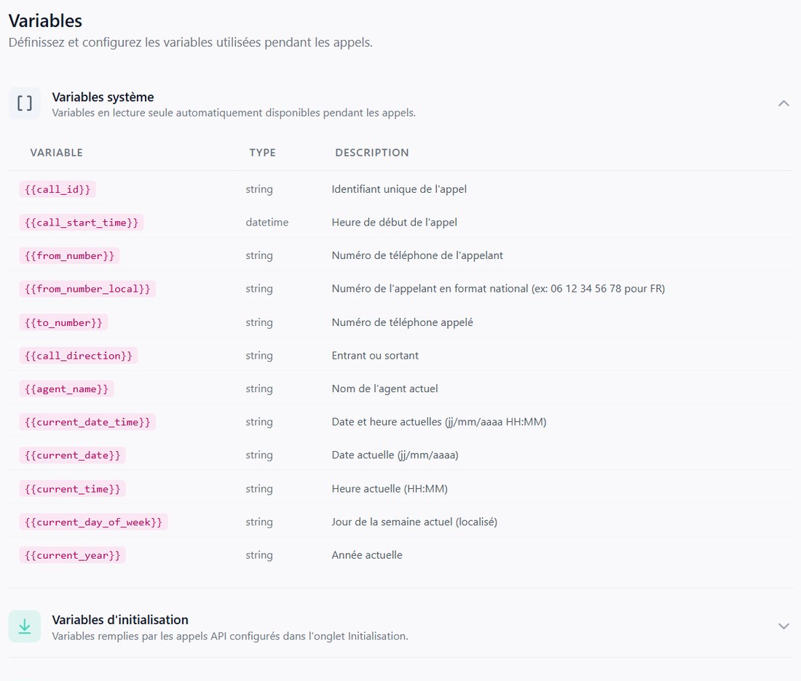801x681 pixels.
Task: Click the string type in the call_id row
Action: pyautogui.click(x=259, y=189)
